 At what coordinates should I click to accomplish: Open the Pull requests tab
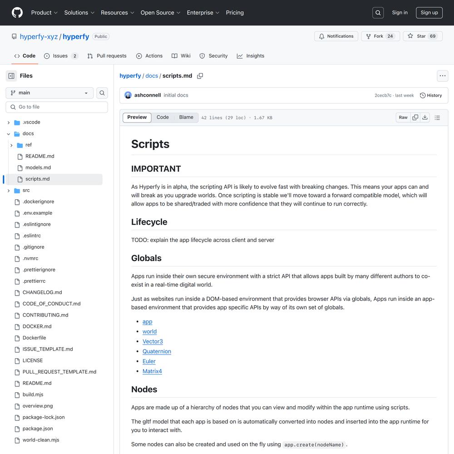[107, 56]
